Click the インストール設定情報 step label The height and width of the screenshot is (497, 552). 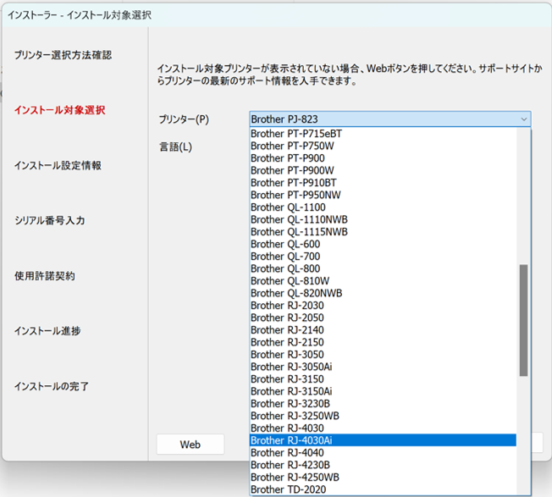click(x=58, y=165)
